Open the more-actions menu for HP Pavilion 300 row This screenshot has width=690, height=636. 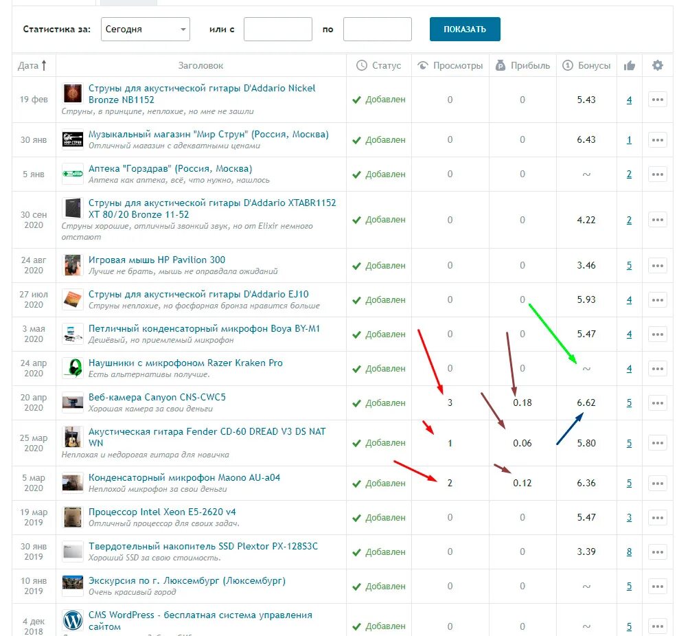658,265
